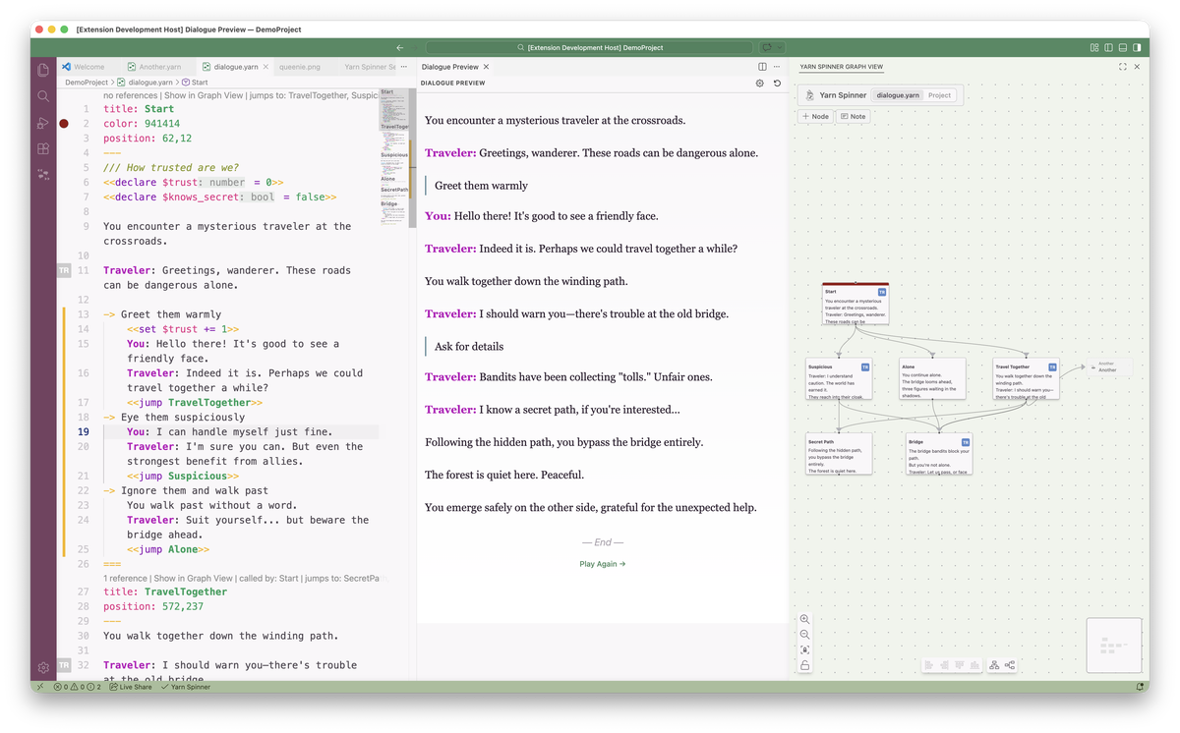Apply hierarchical tree layout to graph
This screenshot has width=1180, height=733.
pyautogui.click(x=994, y=665)
